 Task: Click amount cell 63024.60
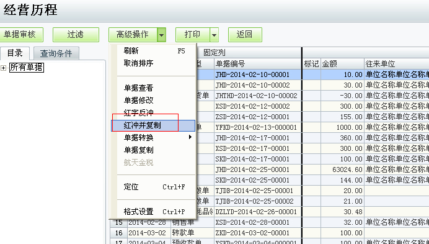(x=342, y=169)
